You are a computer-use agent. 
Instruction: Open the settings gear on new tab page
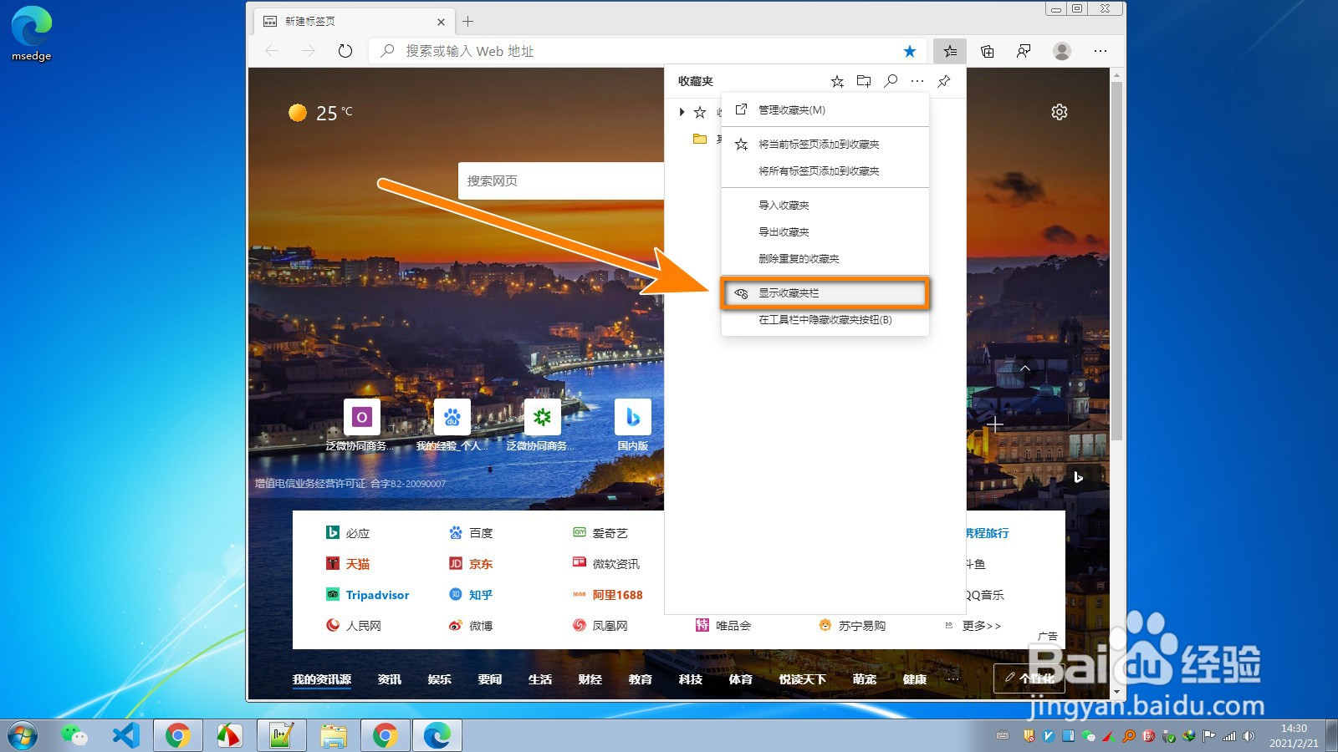click(x=1060, y=111)
